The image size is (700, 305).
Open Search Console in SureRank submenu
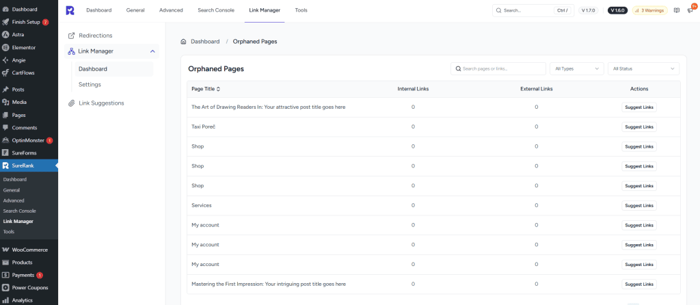20,211
